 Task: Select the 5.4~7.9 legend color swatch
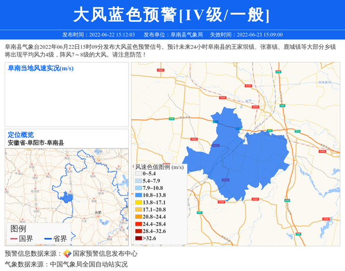[x=139, y=181]
